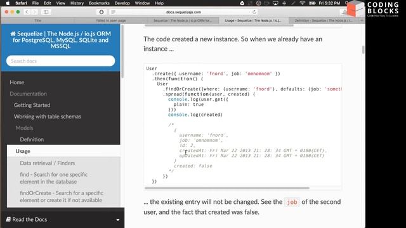Viewport: 406px width, 228px height.
Task: Open the Develop menu
Action: coord(122,3)
